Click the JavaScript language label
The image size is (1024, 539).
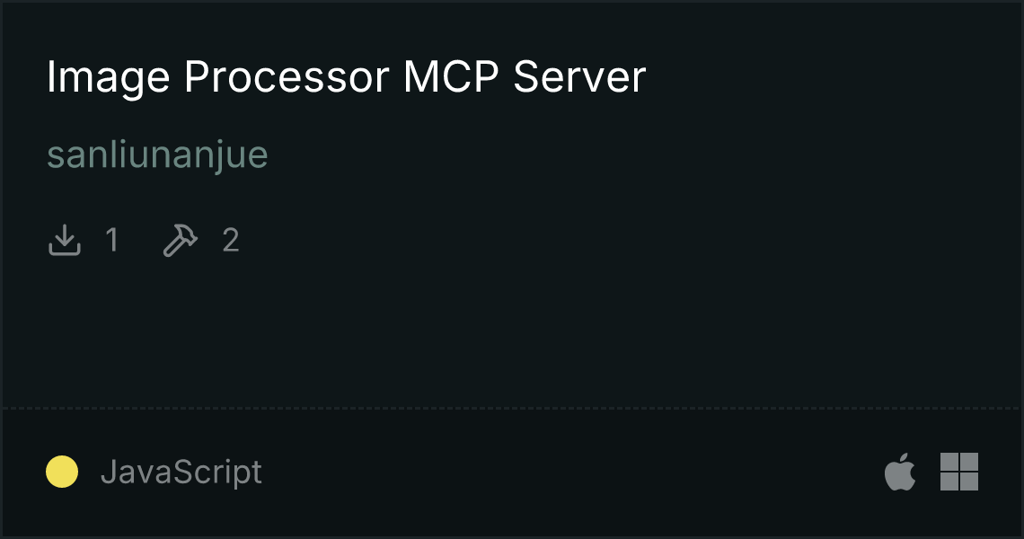[x=181, y=472]
